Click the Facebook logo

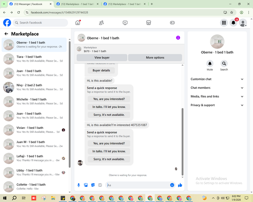(x=7, y=23)
